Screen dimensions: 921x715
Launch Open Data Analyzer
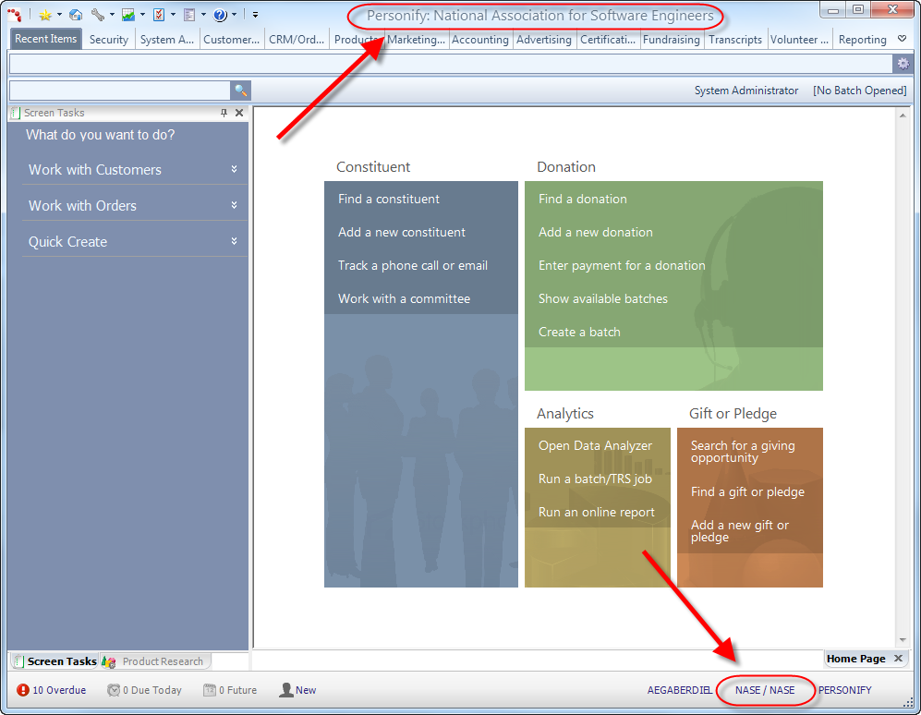[595, 446]
